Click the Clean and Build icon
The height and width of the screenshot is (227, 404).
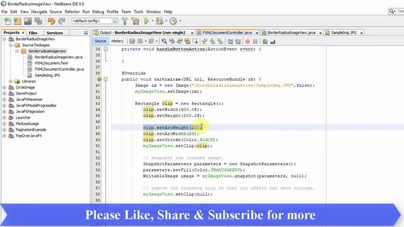point(135,21)
